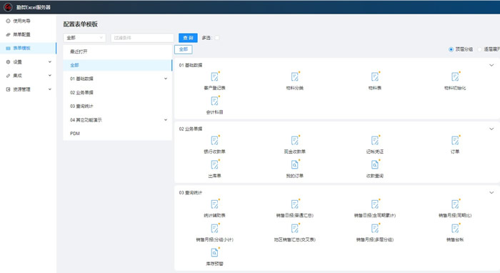Open the 我的订单 query icon
This screenshot has width=500, height=273.
click(x=294, y=164)
